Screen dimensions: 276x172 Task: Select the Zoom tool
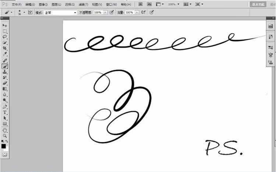pos(4,136)
